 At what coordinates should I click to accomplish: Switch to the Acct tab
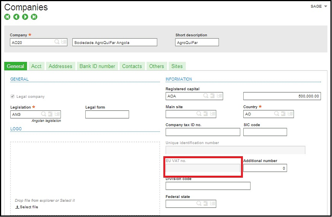coord(36,66)
